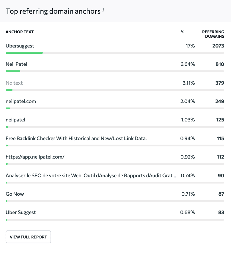231x253 pixels.
Task: Open the info tooltip next to the title
Action: (x=103, y=9)
